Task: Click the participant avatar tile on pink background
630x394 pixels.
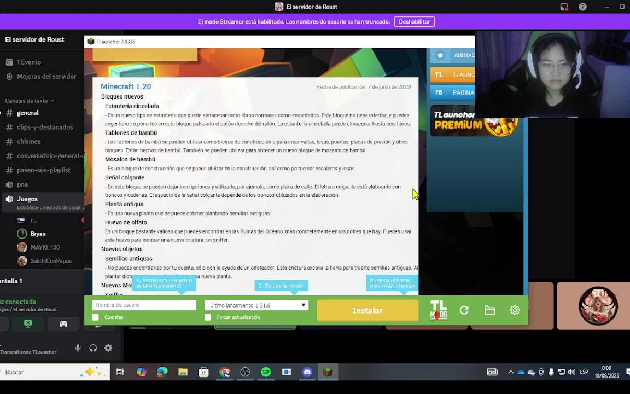Action: coord(593,306)
